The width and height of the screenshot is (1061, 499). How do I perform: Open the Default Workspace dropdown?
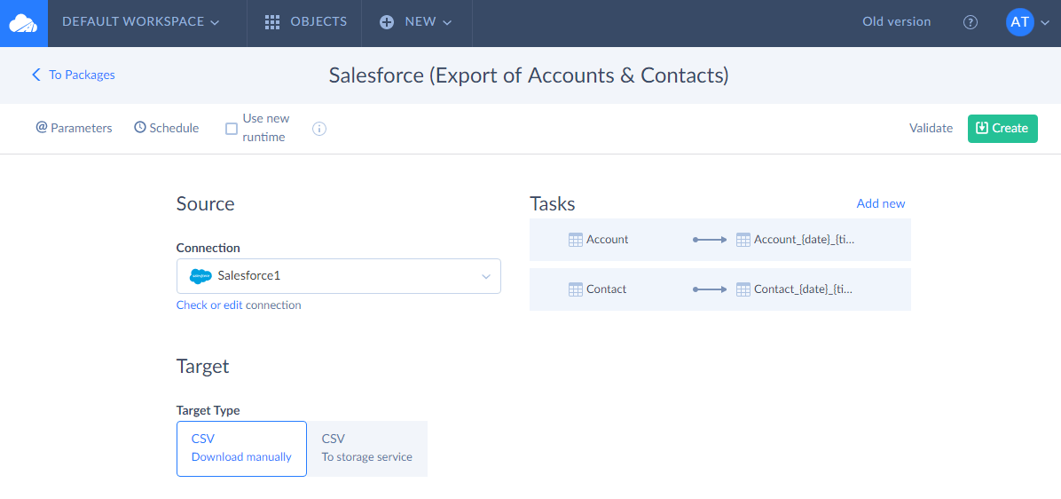tap(141, 21)
